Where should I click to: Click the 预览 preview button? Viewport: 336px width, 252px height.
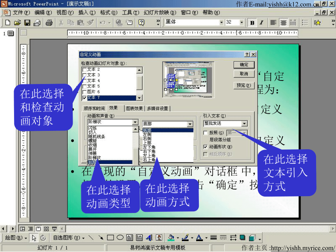pos(244,85)
